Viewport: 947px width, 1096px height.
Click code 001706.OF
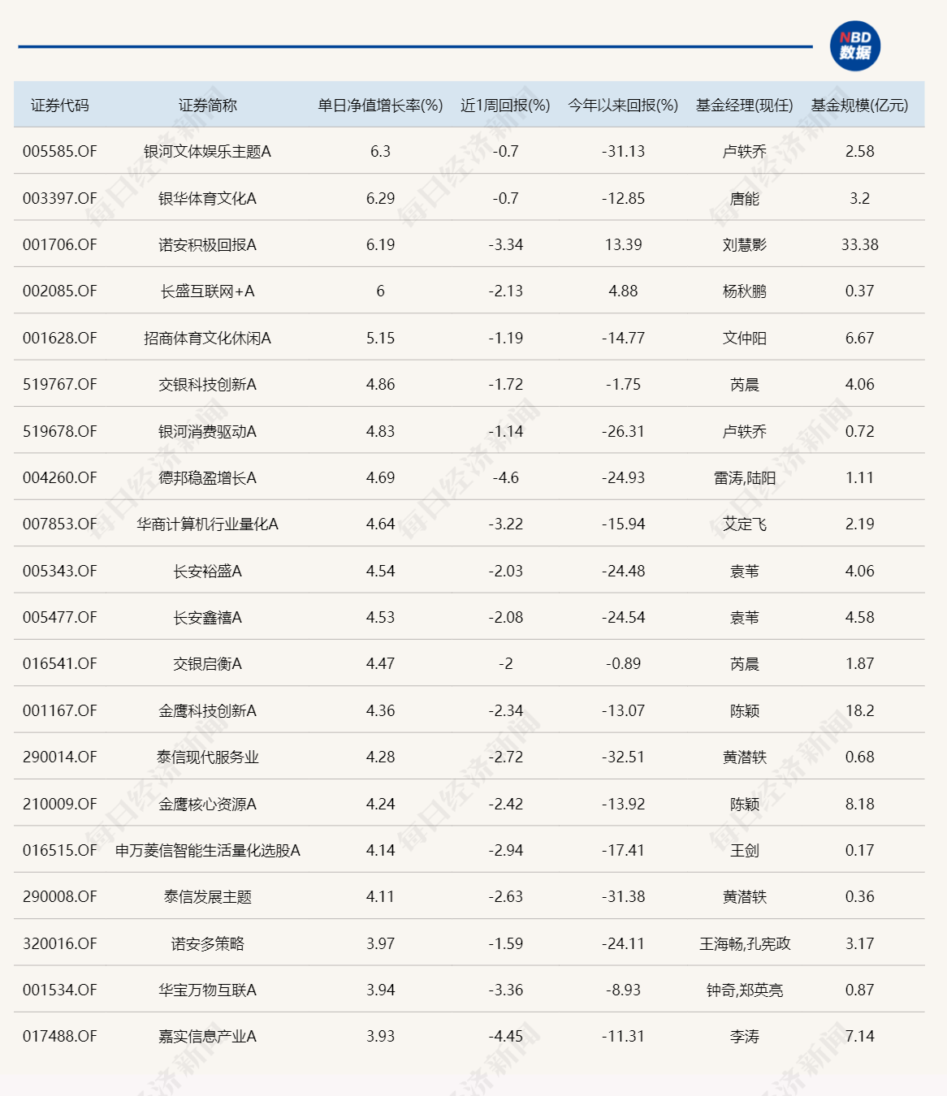(x=60, y=244)
